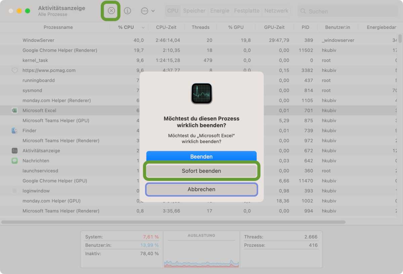The width and height of the screenshot is (403, 274).
Task: Select Google Chrome Helper (Renderer) row
Action: pyautogui.click(x=199, y=50)
